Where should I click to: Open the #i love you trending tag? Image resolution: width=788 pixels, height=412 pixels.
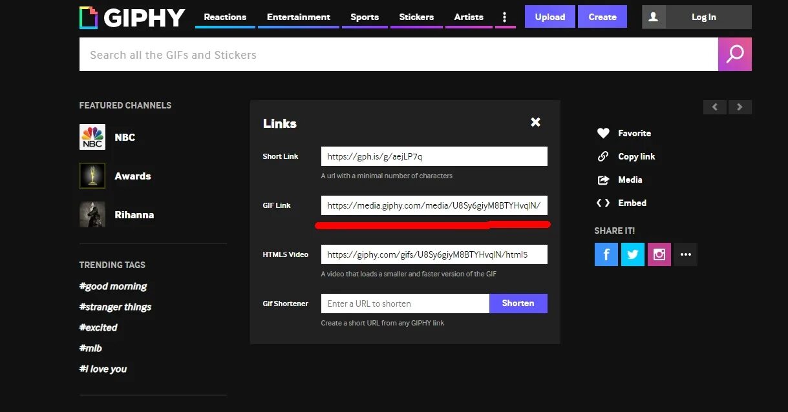click(103, 369)
